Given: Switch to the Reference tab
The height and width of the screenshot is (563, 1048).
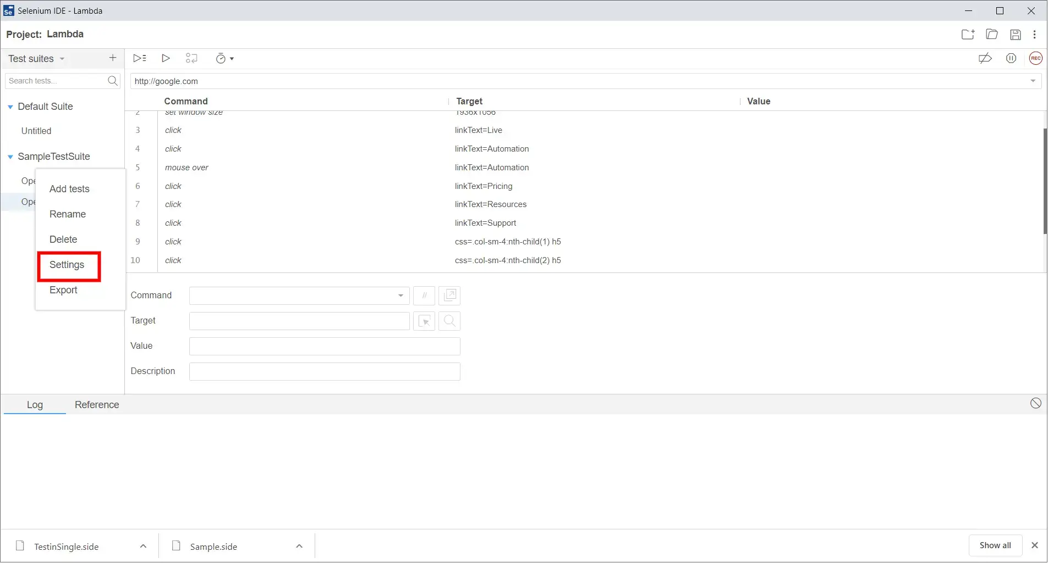Looking at the screenshot, I should 97,404.
